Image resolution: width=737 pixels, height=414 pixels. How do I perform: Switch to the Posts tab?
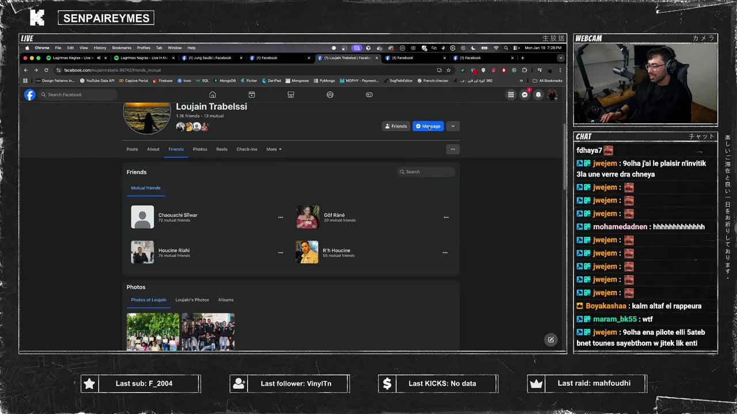132,149
